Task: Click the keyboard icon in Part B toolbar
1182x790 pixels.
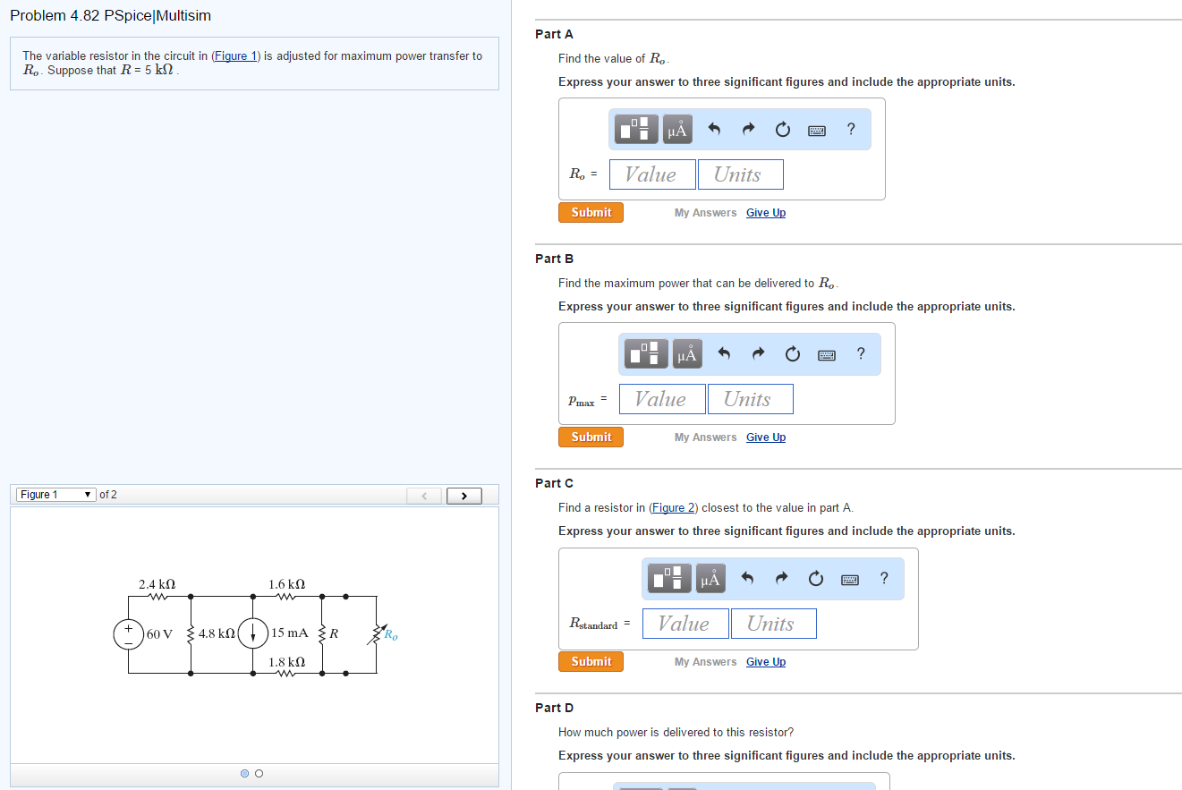Action: click(x=826, y=353)
